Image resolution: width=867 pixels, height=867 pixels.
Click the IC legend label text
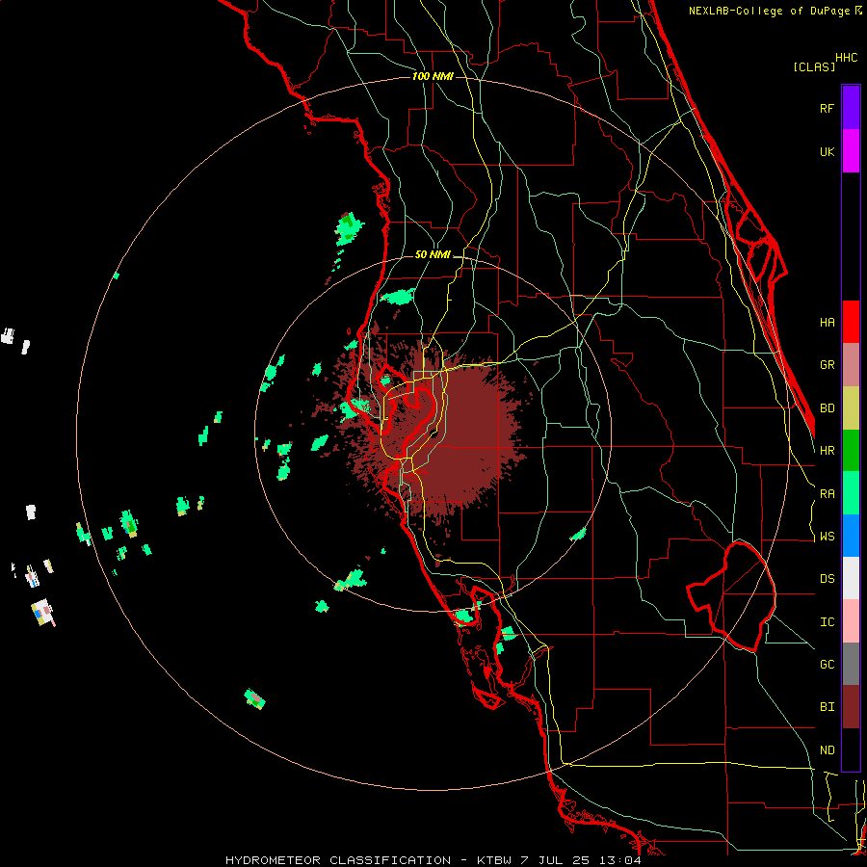(828, 622)
